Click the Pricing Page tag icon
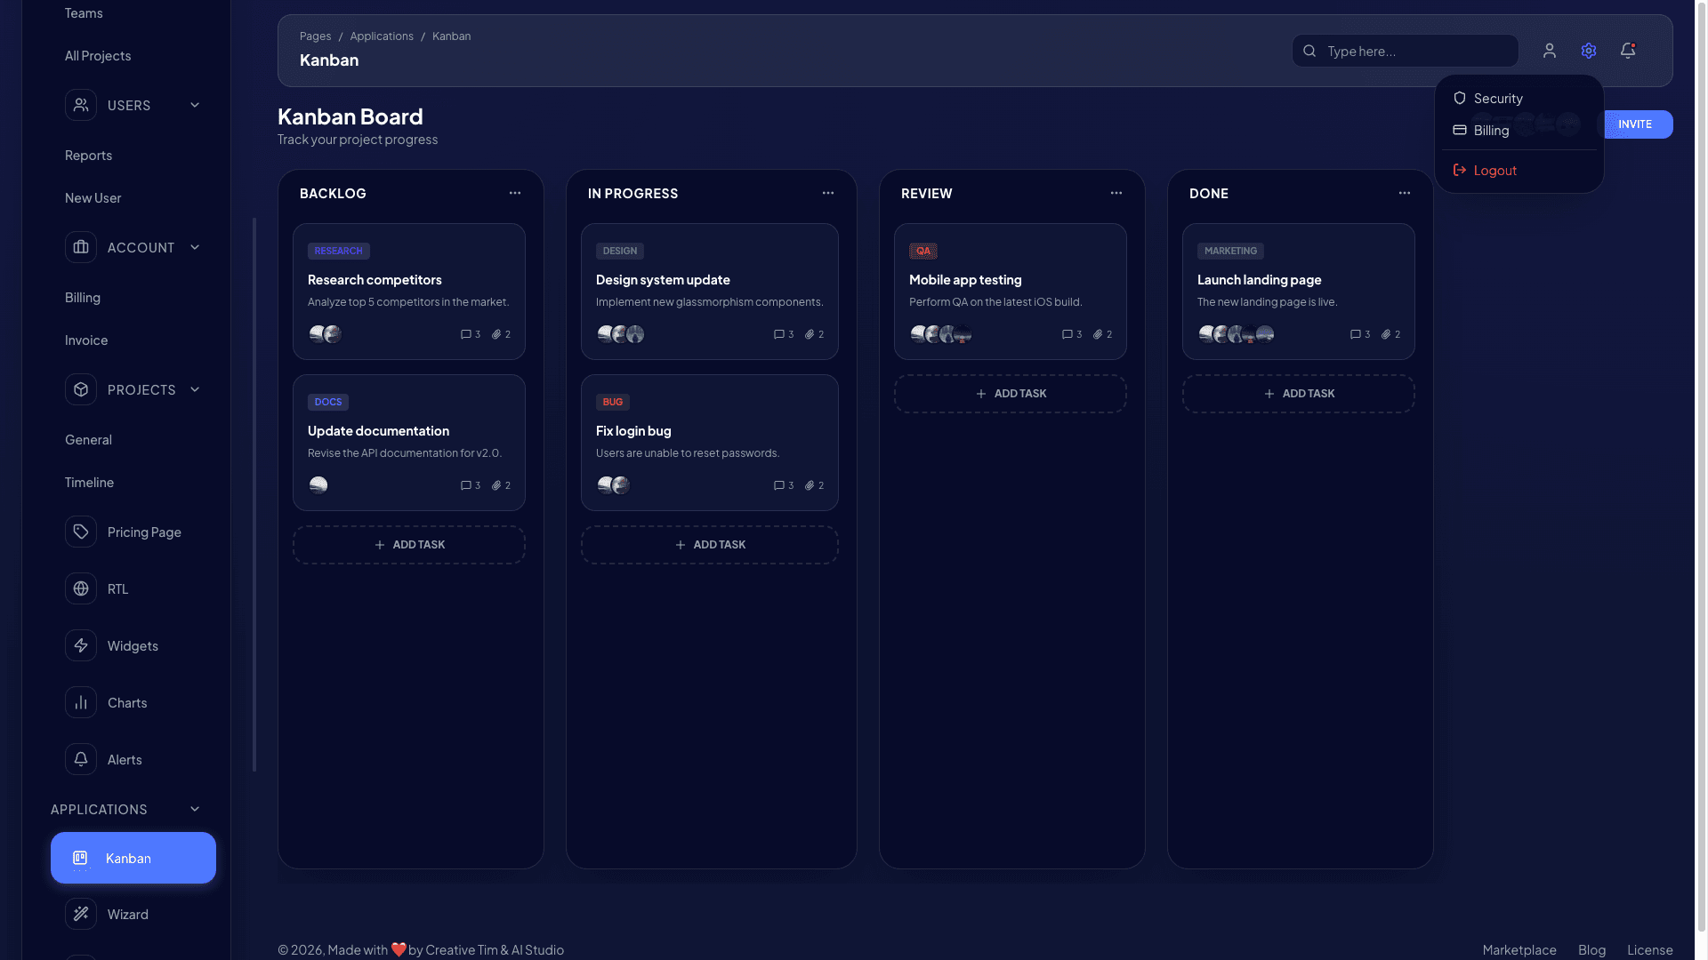The width and height of the screenshot is (1708, 960). click(81, 532)
